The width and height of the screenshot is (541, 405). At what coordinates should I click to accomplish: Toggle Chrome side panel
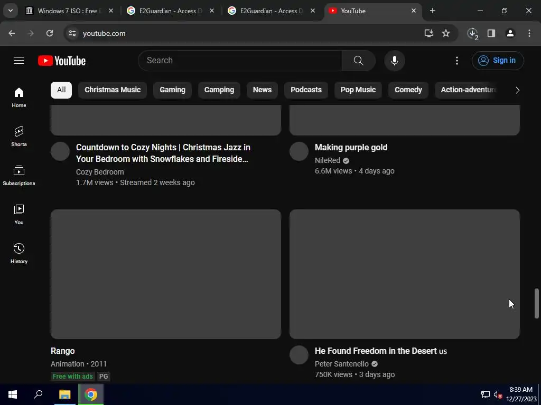(491, 33)
